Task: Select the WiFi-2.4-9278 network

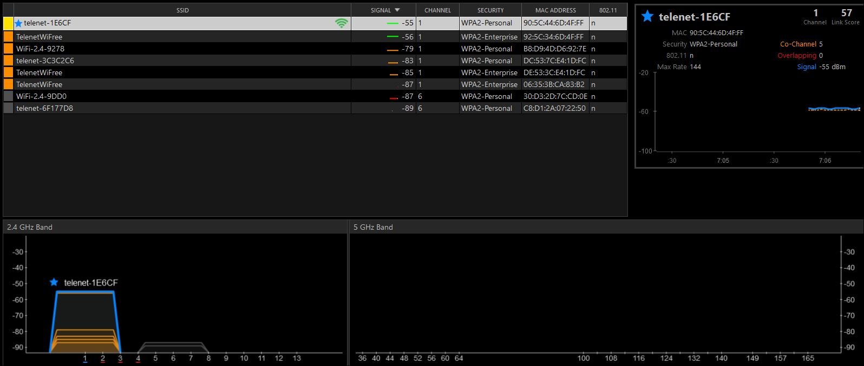Action: [x=315, y=49]
